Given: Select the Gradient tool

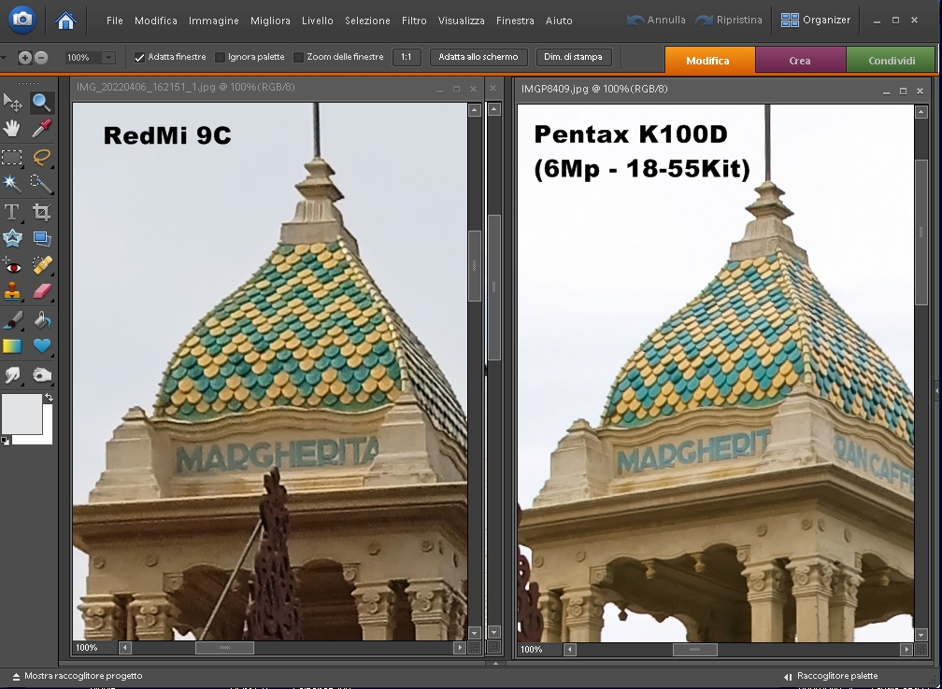Looking at the screenshot, I should pos(12,345).
